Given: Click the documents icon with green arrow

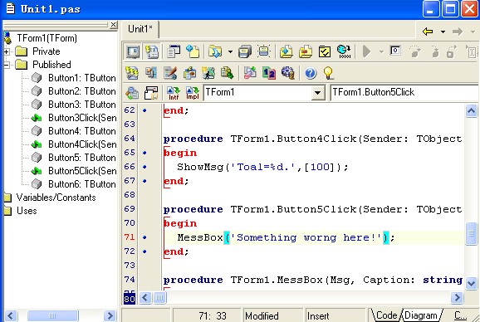Looking at the screenshot, I should pyautogui.click(x=228, y=73).
